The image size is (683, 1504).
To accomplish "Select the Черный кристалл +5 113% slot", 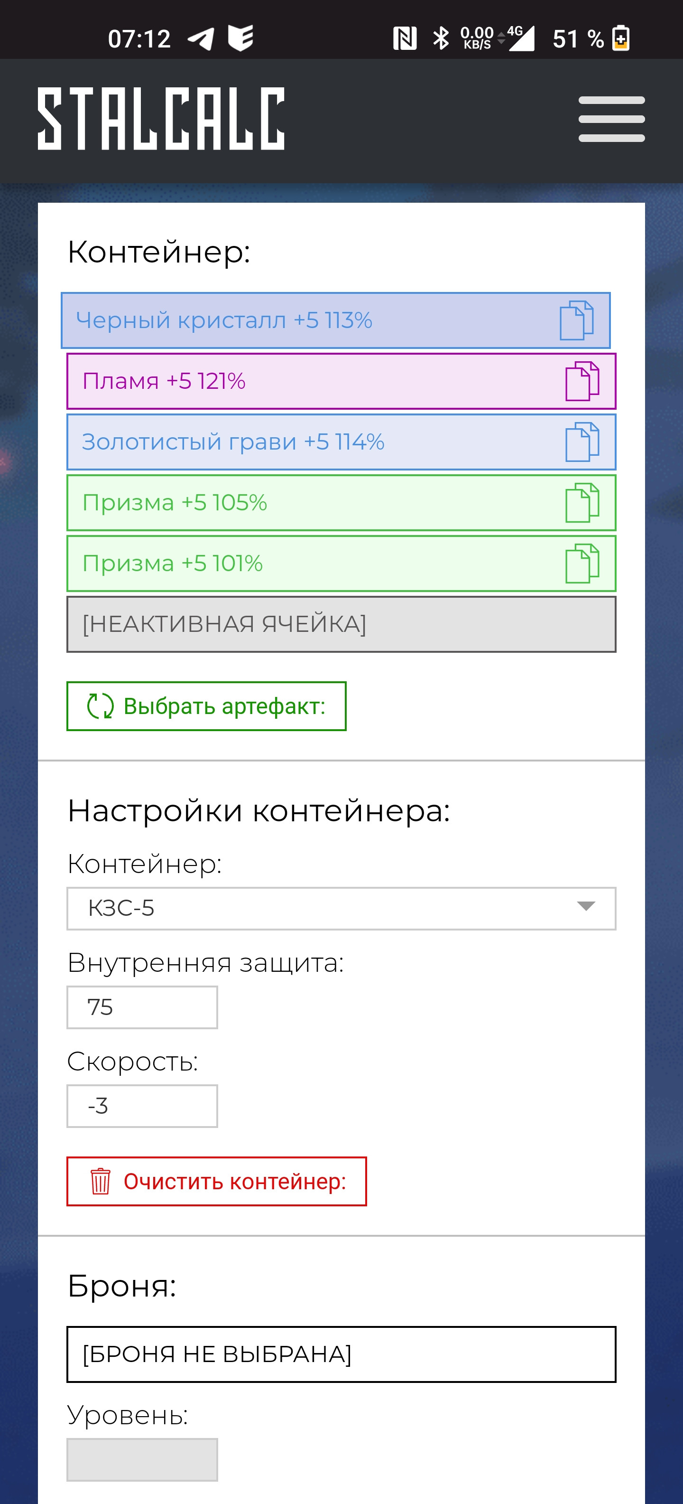I will (335, 320).
